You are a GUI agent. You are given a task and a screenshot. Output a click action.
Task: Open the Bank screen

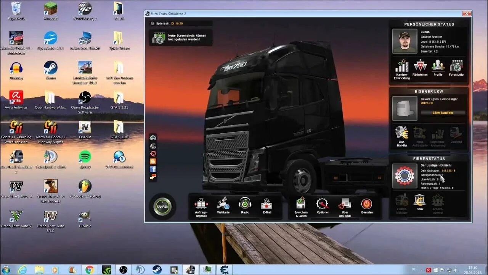[420, 202]
